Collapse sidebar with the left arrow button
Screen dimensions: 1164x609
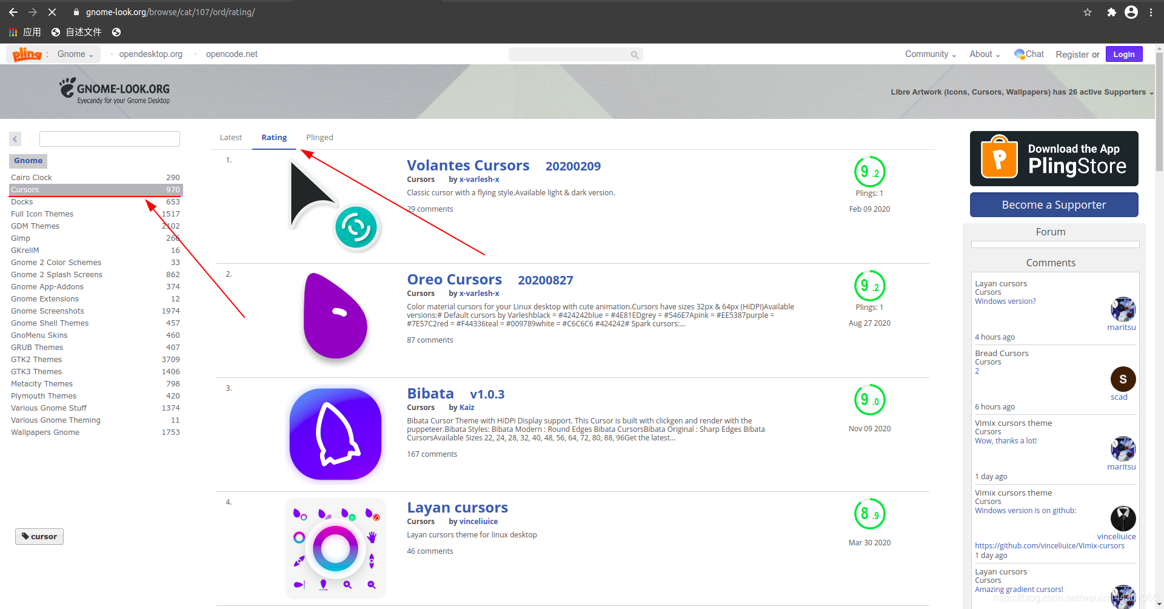coord(15,139)
